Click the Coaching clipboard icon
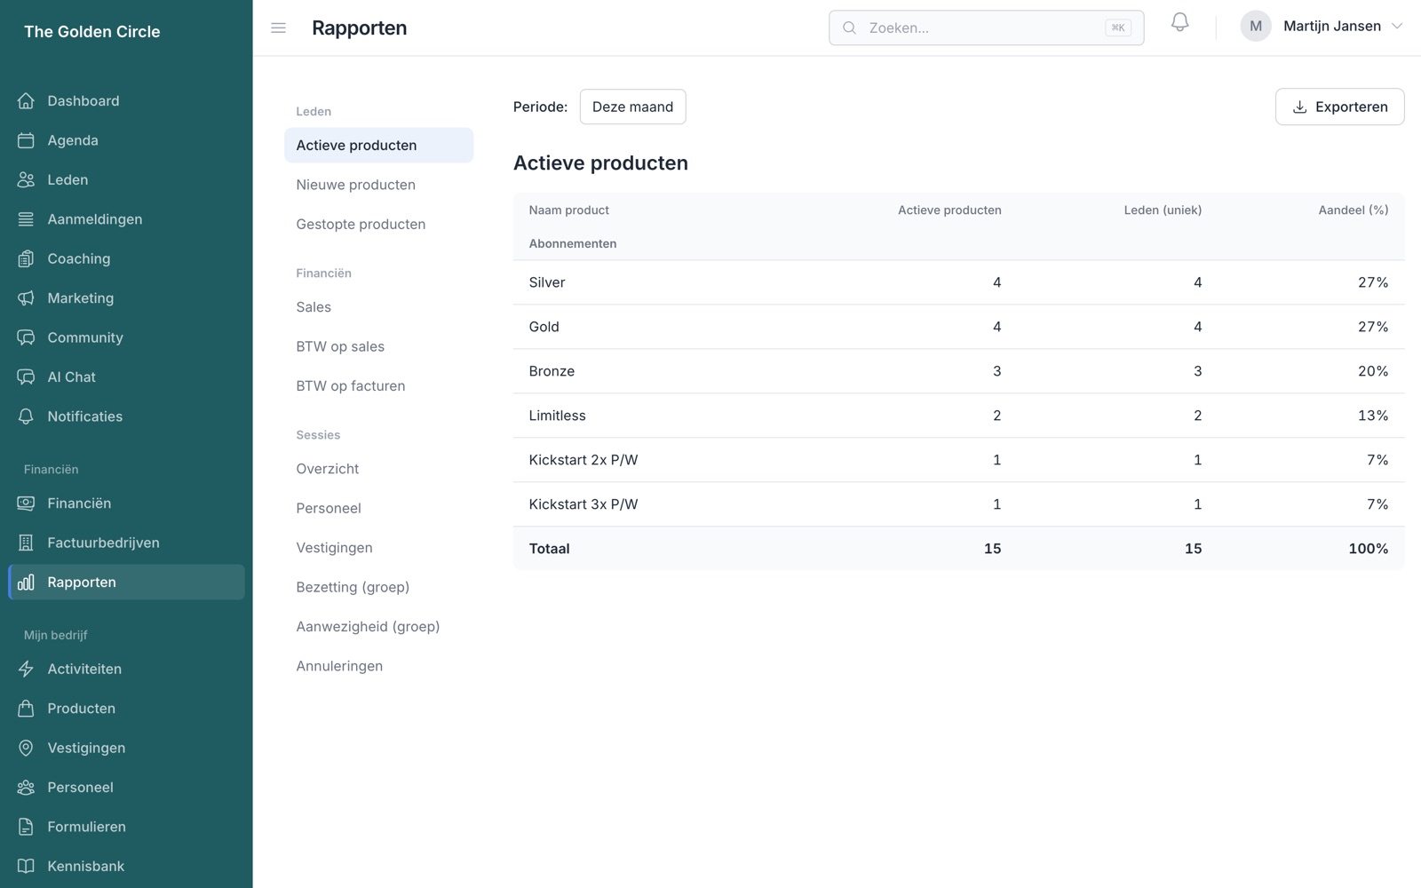1421x888 pixels. coord(26,258)
